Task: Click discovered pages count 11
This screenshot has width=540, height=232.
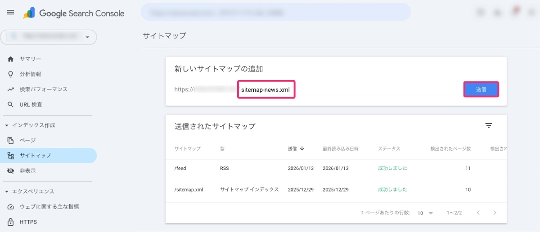Action: click(468, 169)
